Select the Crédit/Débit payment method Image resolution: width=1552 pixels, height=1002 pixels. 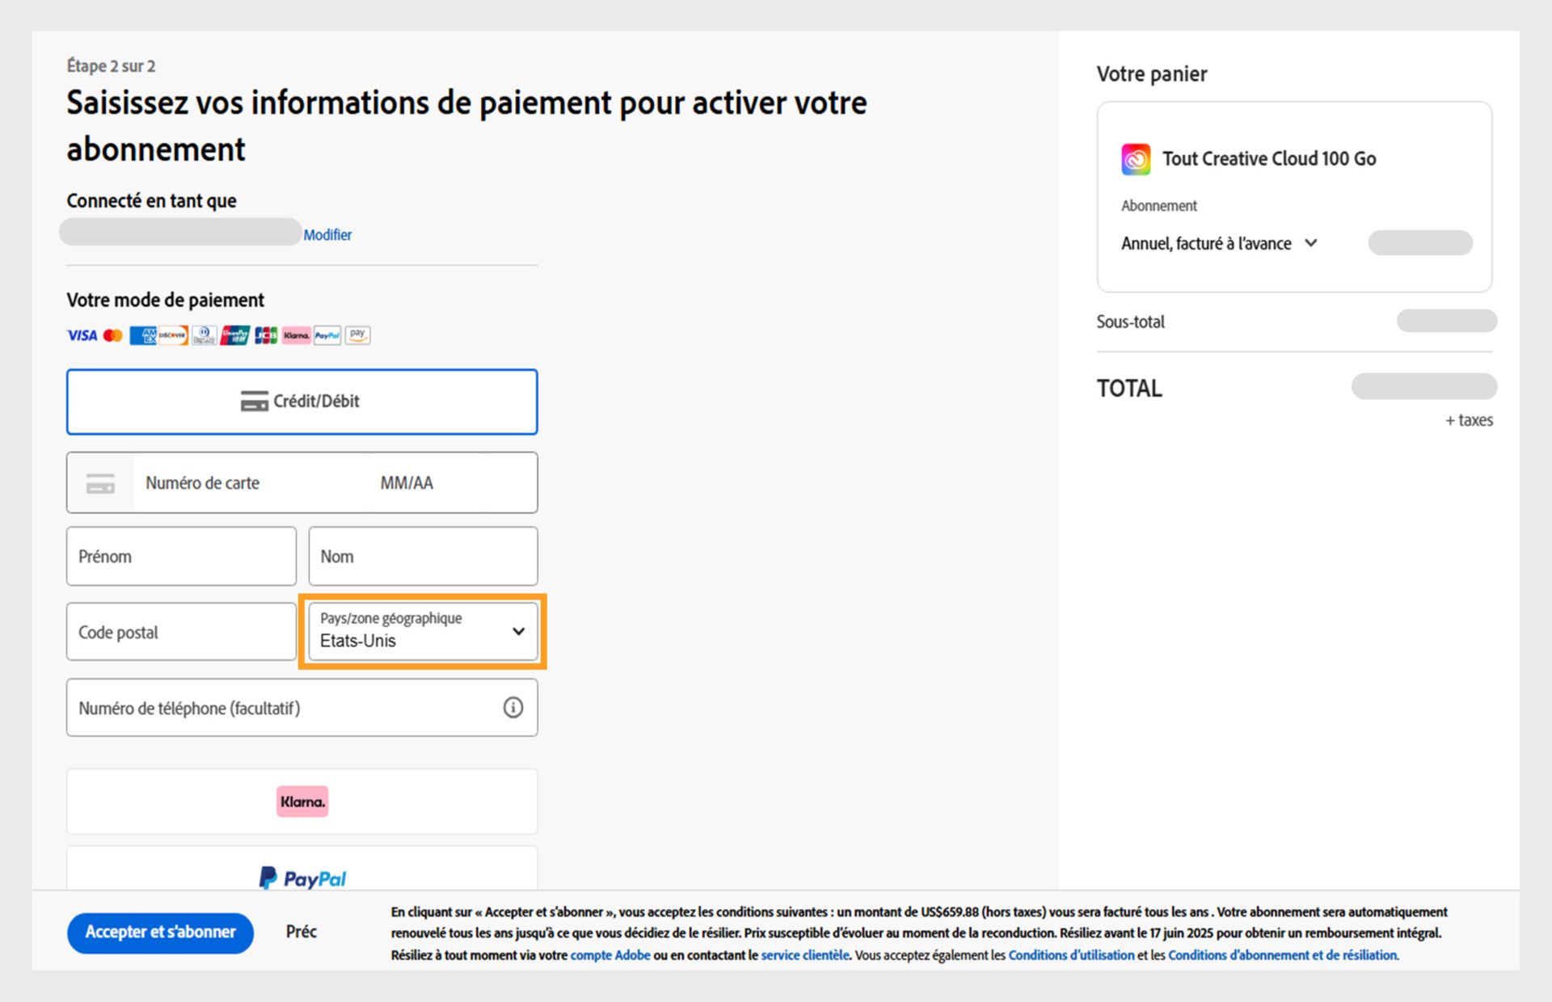point(302,402)
